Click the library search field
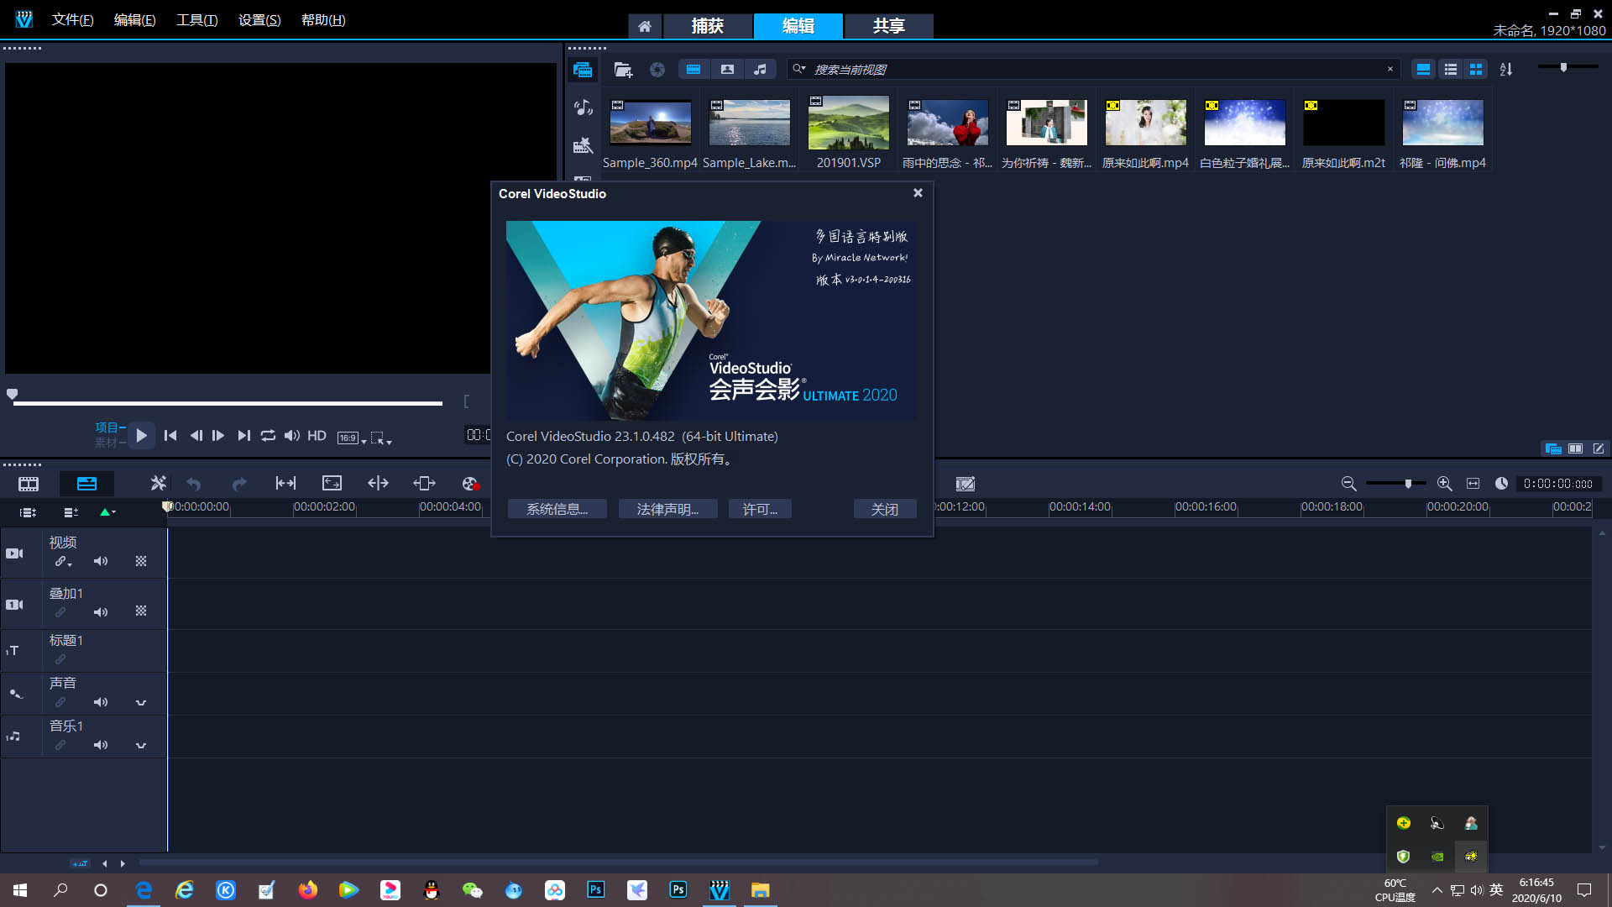Screen dimensions: 1612x907 (1094, 70)
